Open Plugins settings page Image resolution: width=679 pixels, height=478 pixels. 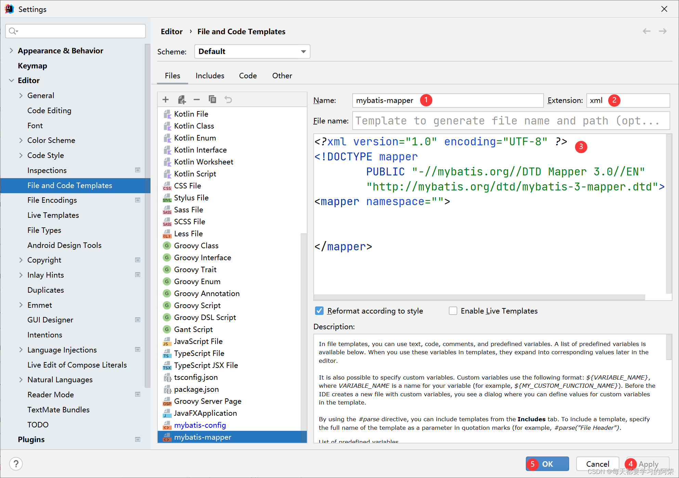pyautogui.click(x=31, y=439)
